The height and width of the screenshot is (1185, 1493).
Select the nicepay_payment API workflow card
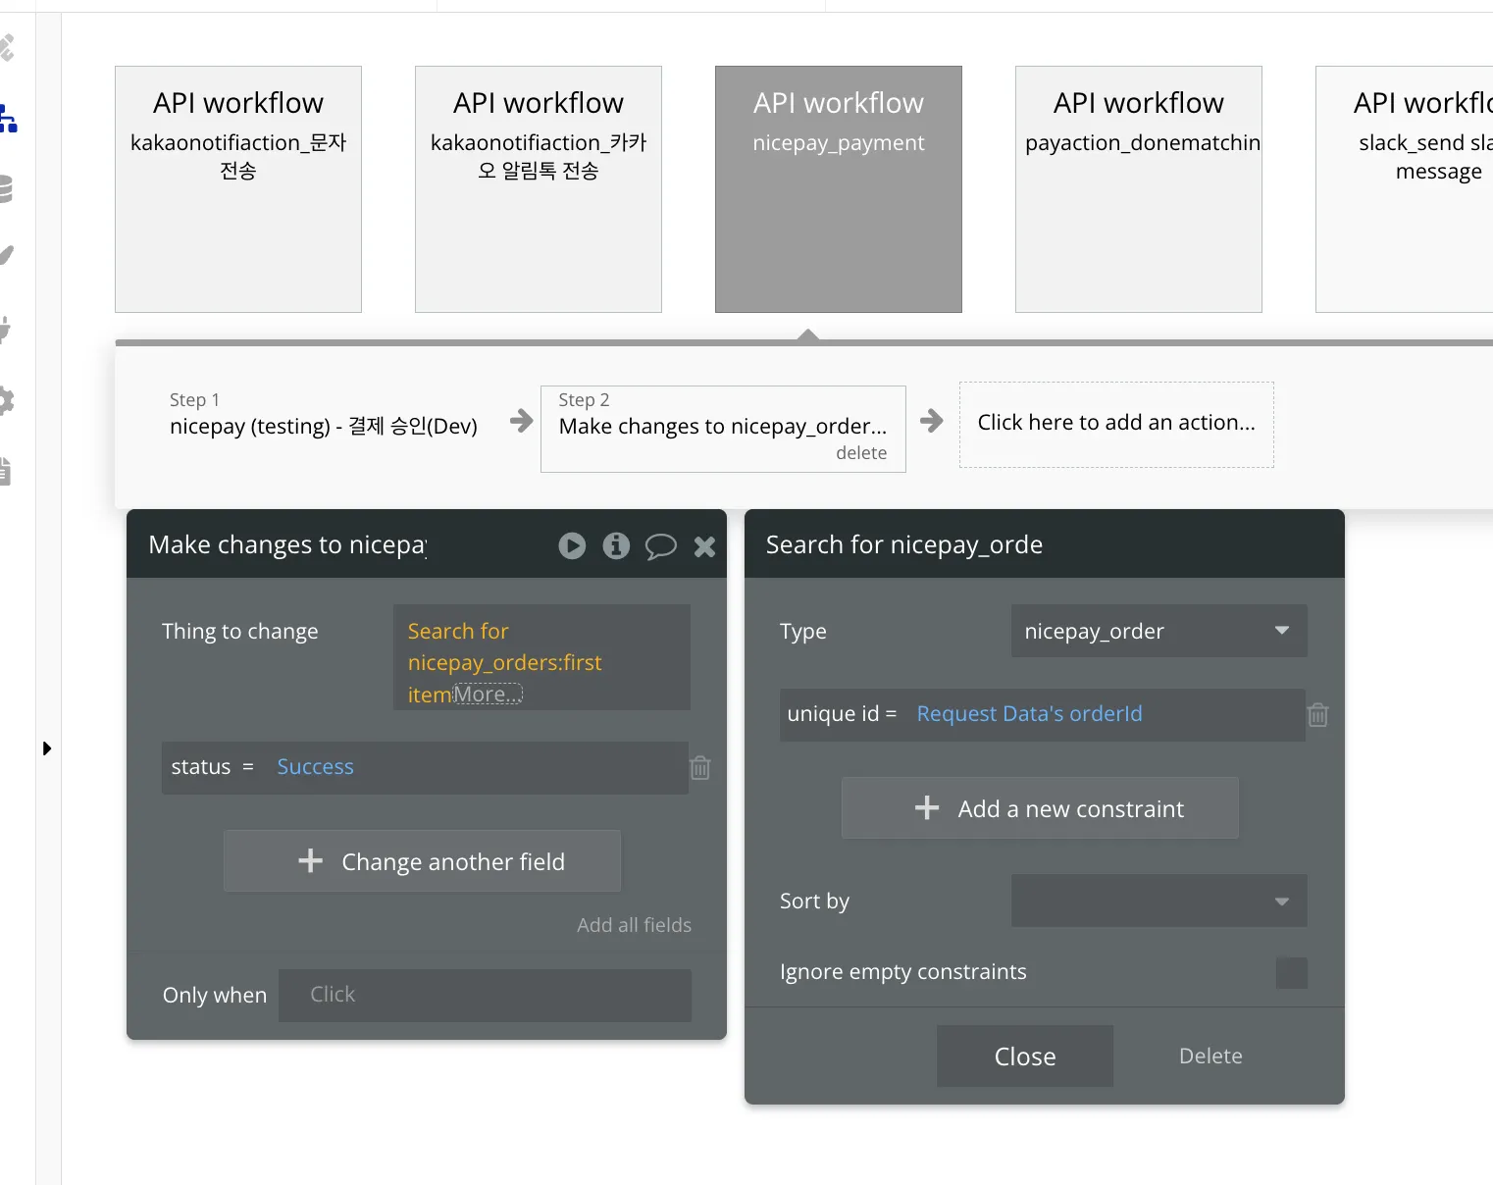click(x=838, y=189)
